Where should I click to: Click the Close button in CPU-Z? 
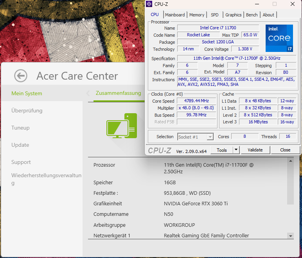(285, 150)
